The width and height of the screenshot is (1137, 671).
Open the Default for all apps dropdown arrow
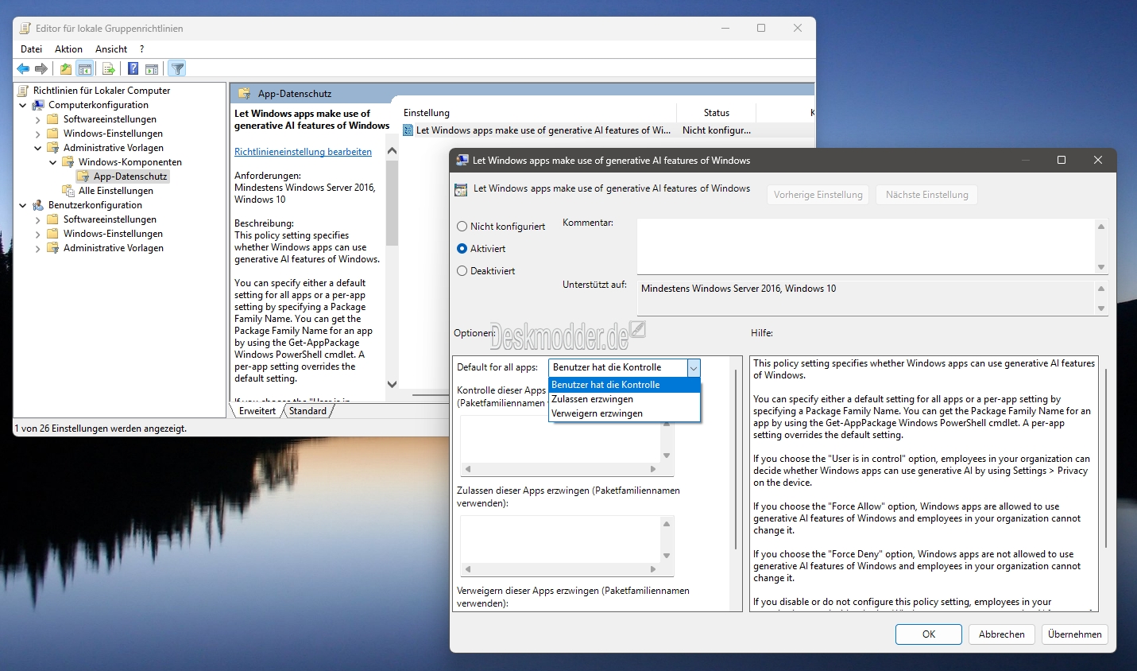pos(694,368)
